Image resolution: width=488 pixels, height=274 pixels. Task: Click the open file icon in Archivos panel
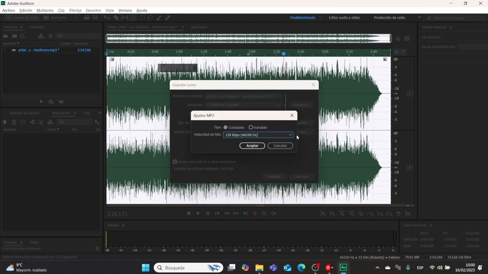point(5,36)
